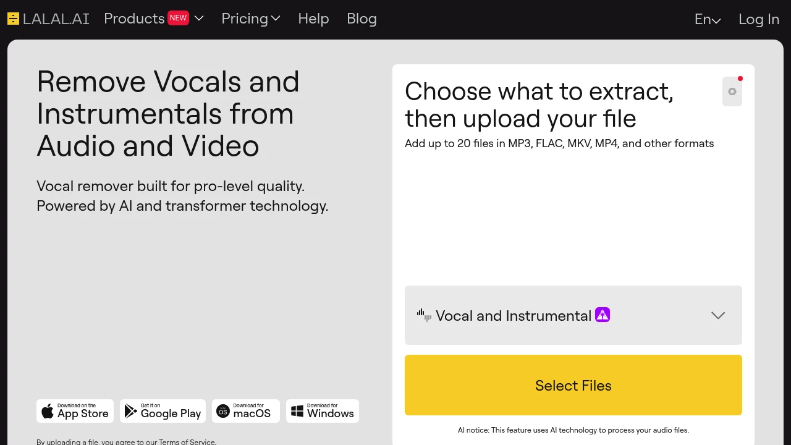The image size is (791, 445).
Task: Open the settings gear icon with red dot
Action: [x=732, y=91]
